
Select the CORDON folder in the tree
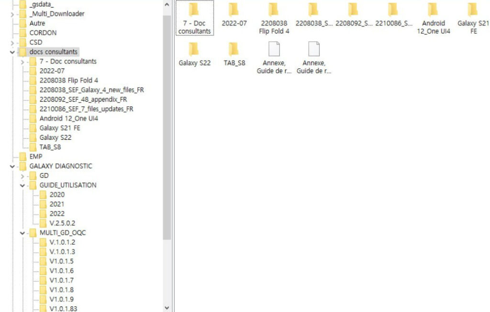pyautogui.click(x=43, y=33)
